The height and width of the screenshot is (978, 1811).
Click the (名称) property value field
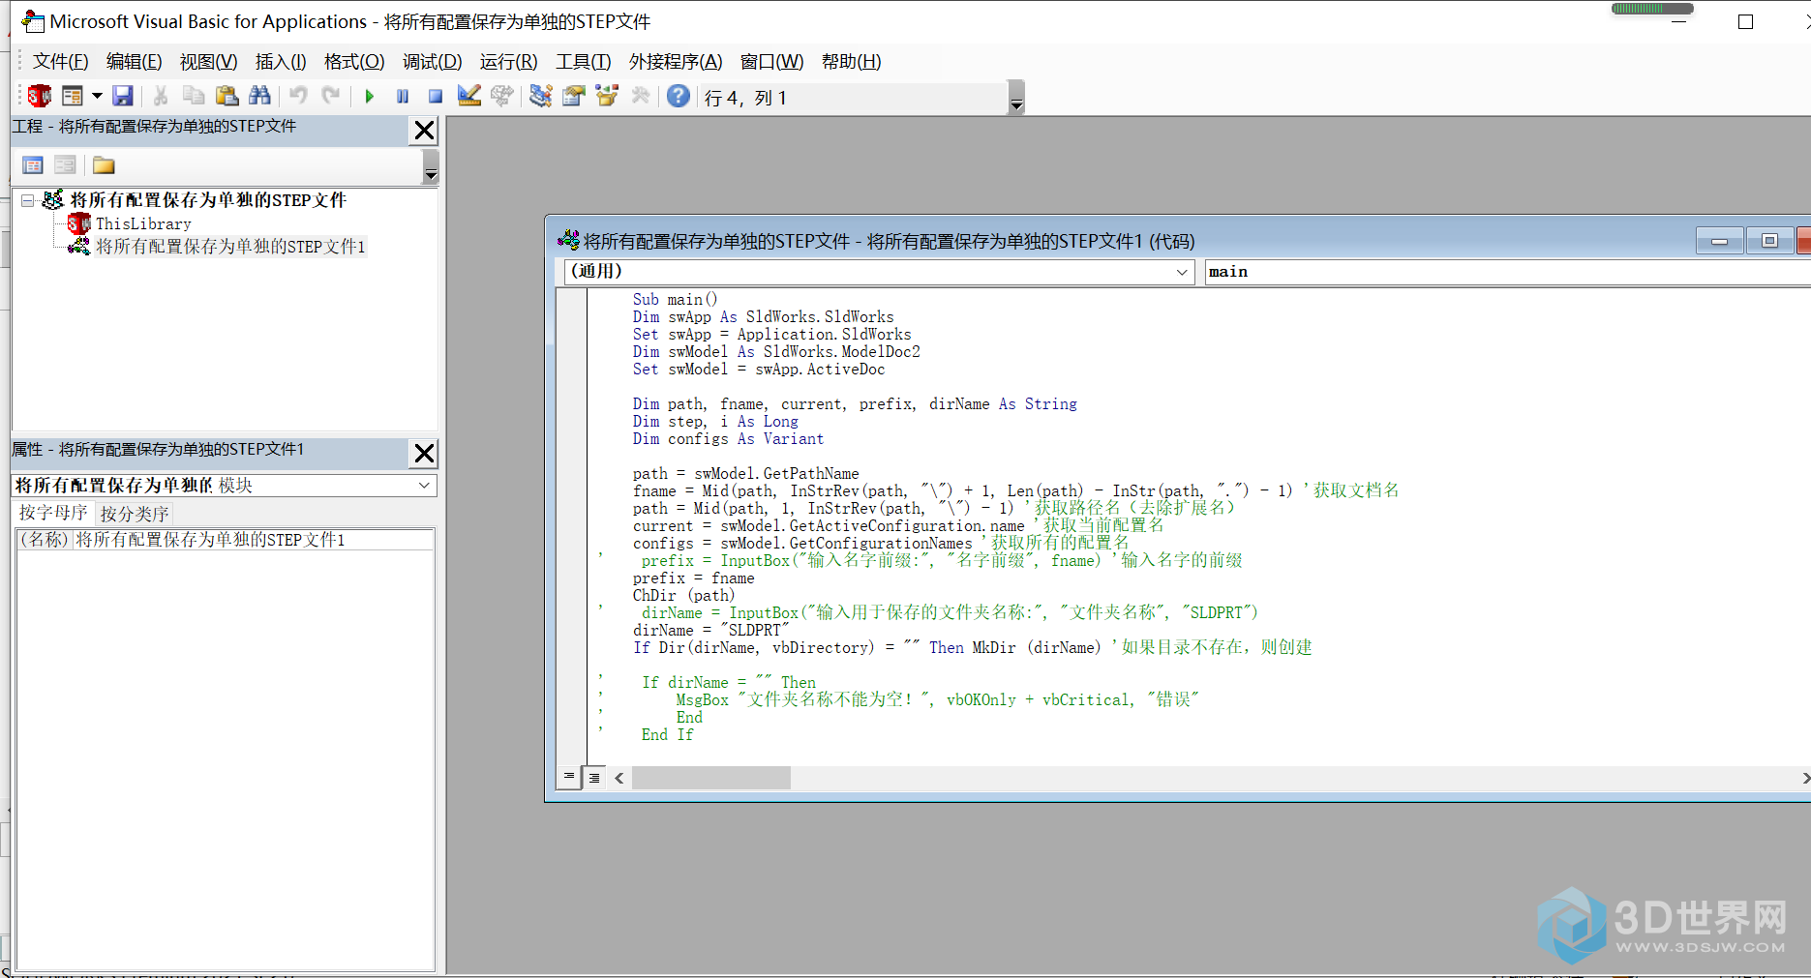pos(254,540)
